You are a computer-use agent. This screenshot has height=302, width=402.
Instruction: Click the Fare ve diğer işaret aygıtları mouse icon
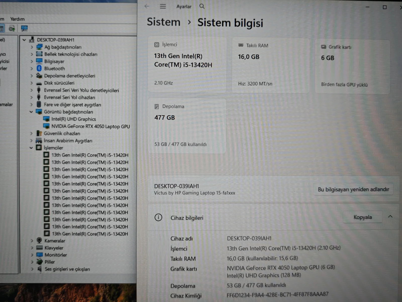click(39, 104)
